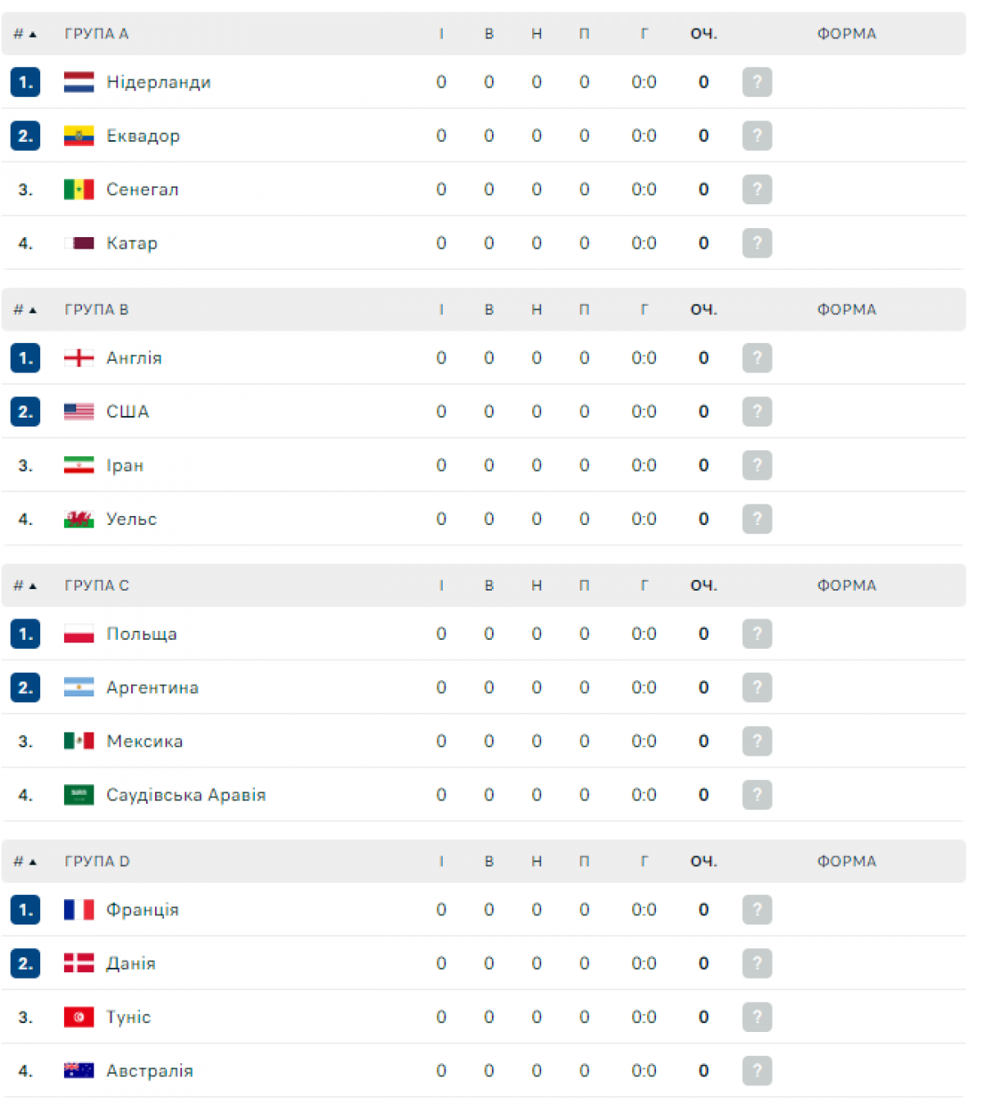984x1114 pixels.
Task: Click the Ecuador flag icon
Action: (x=79, y=136)
